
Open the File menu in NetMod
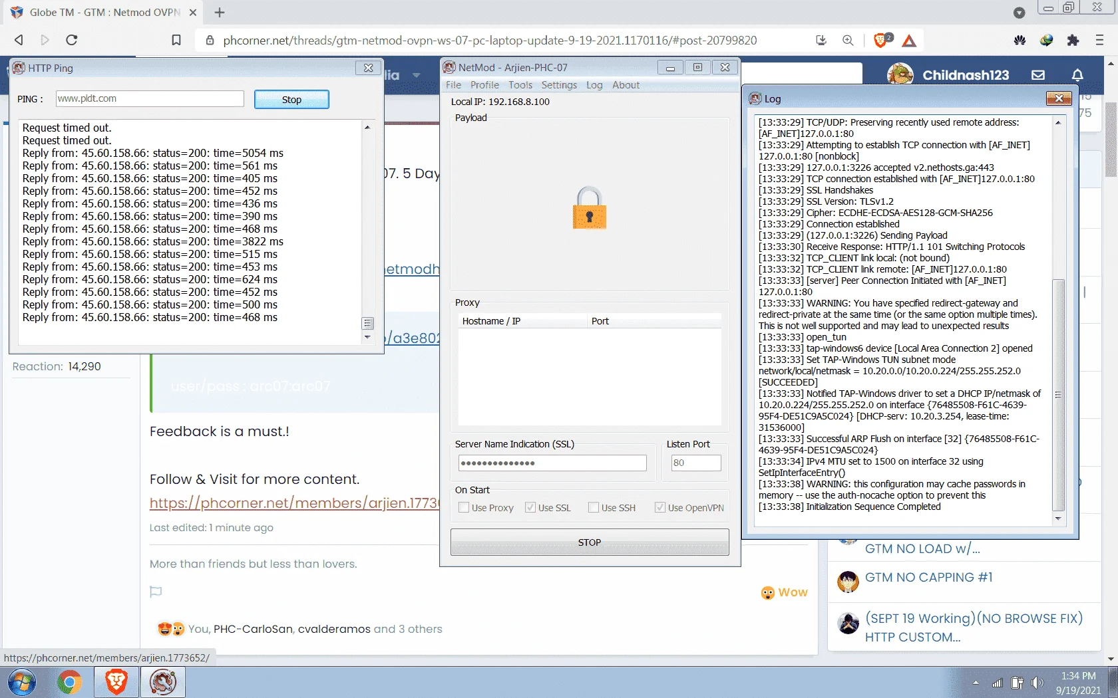point(453,85)
